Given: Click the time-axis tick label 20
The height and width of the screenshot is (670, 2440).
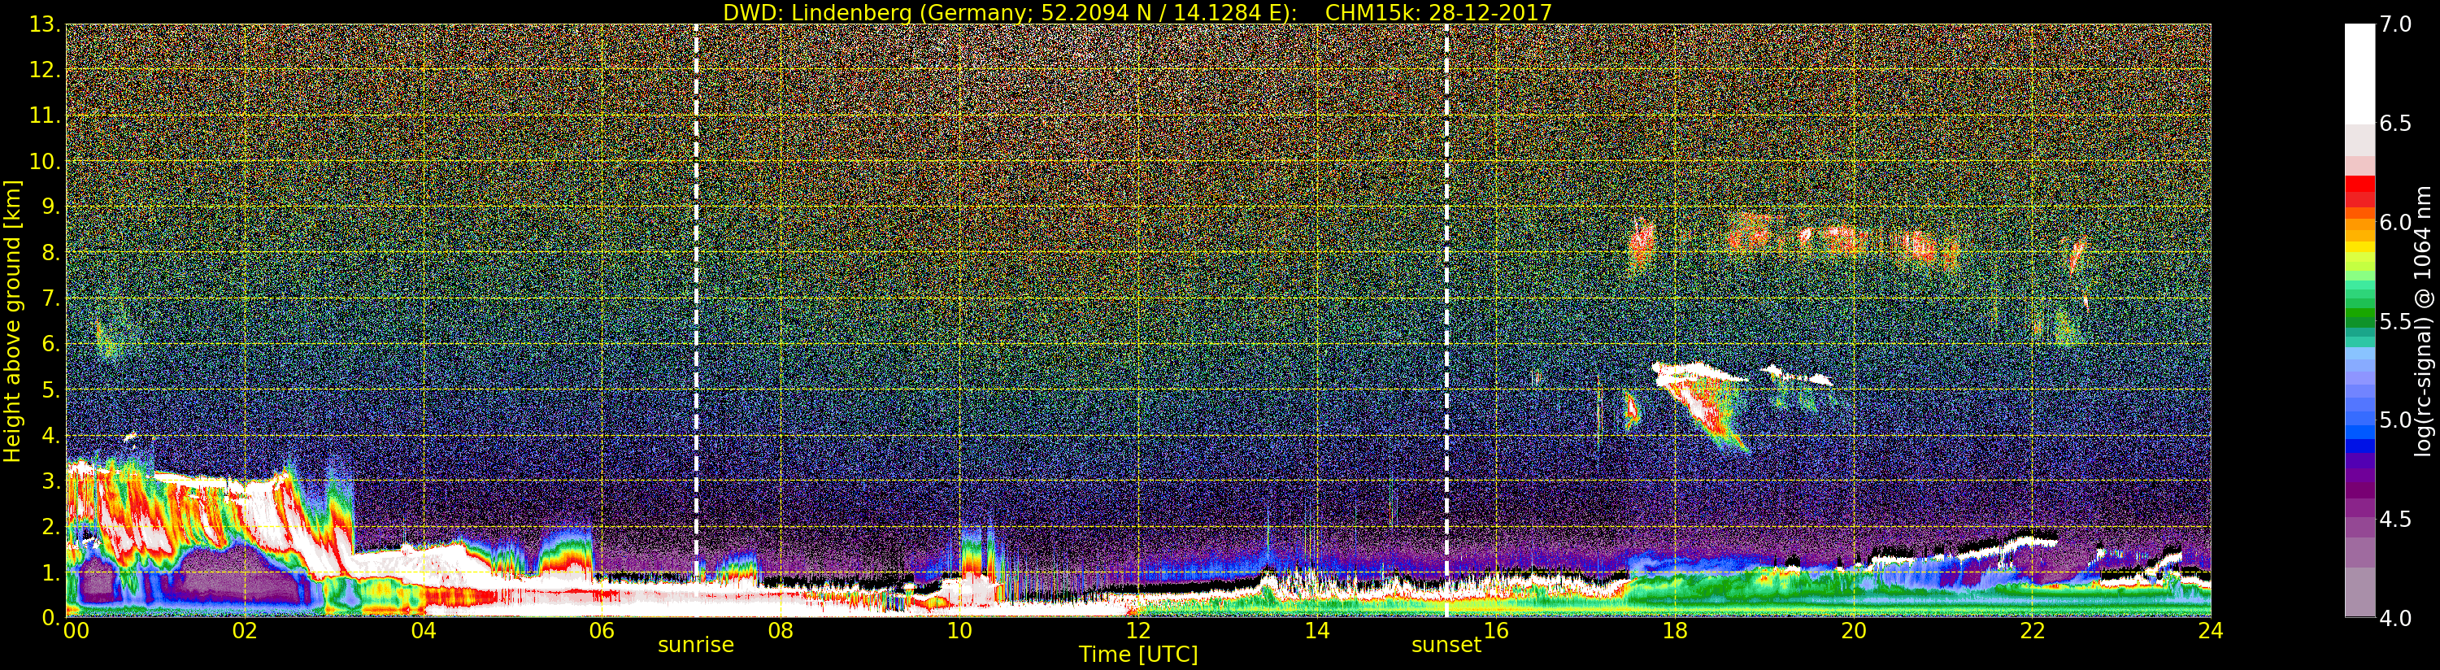Looking at the screenshot, I should pyautogui.click(x=1854, y=631).
